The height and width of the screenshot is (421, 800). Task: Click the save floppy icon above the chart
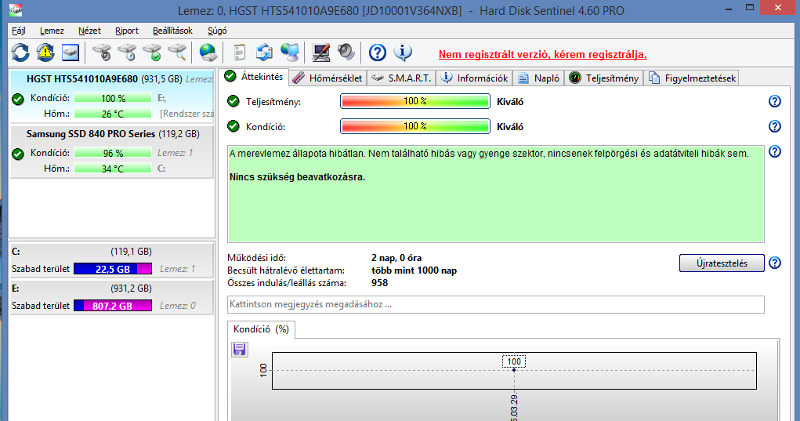pyautogui.click(x=239, y=349)
